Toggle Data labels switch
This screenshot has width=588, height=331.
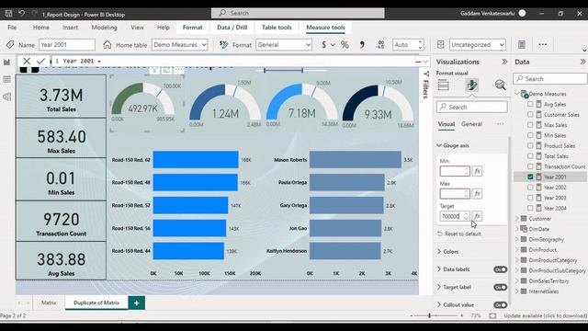[500, 269]
